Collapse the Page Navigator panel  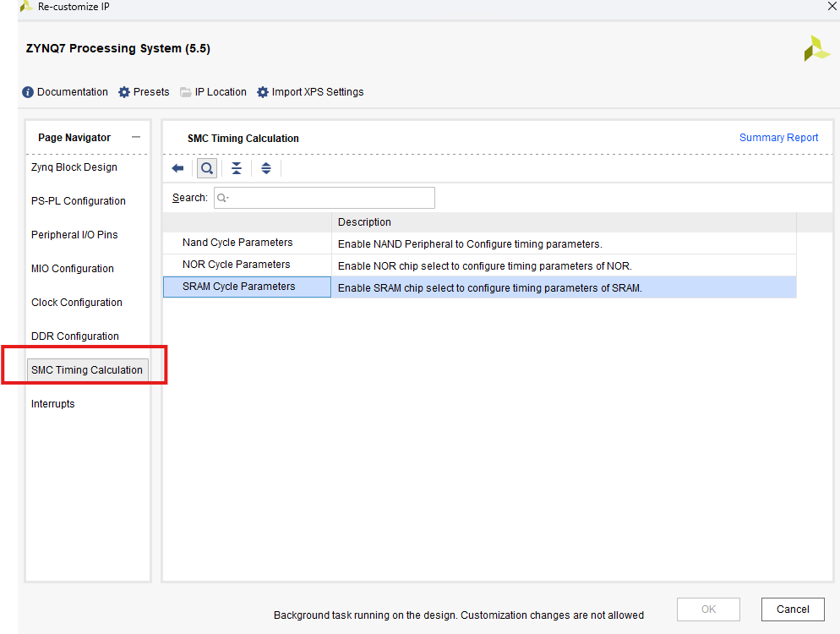[136, 137]
